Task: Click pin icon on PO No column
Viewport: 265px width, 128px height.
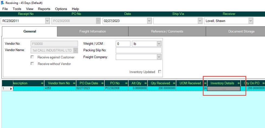Action: click(125, 83)
